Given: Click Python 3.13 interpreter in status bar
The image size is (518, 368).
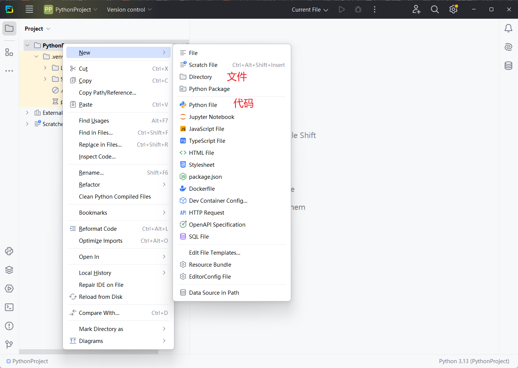Looking at the screenshot, I should [474, 361].
